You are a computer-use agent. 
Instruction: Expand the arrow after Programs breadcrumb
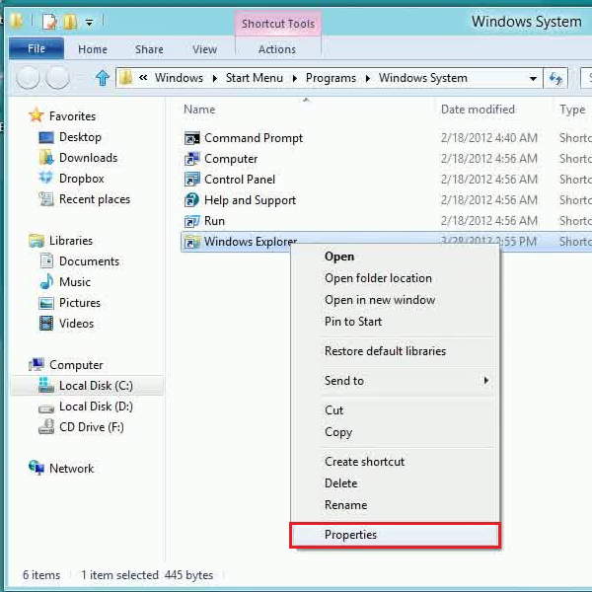point(368,79)
